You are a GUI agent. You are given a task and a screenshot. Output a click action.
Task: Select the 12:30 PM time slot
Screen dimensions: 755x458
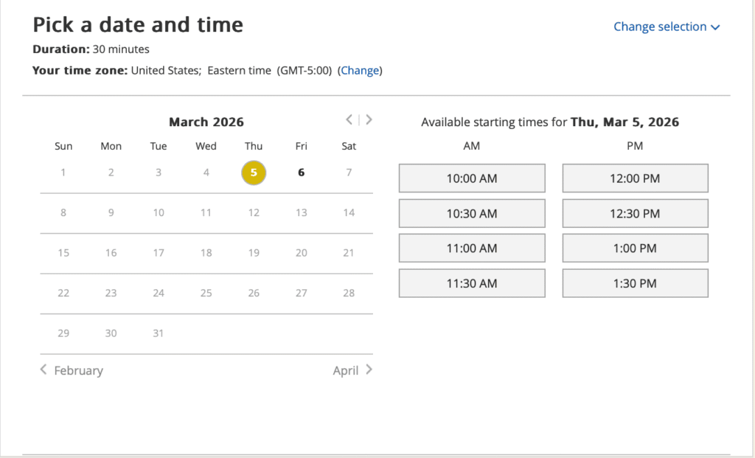[x=635, y=214]
